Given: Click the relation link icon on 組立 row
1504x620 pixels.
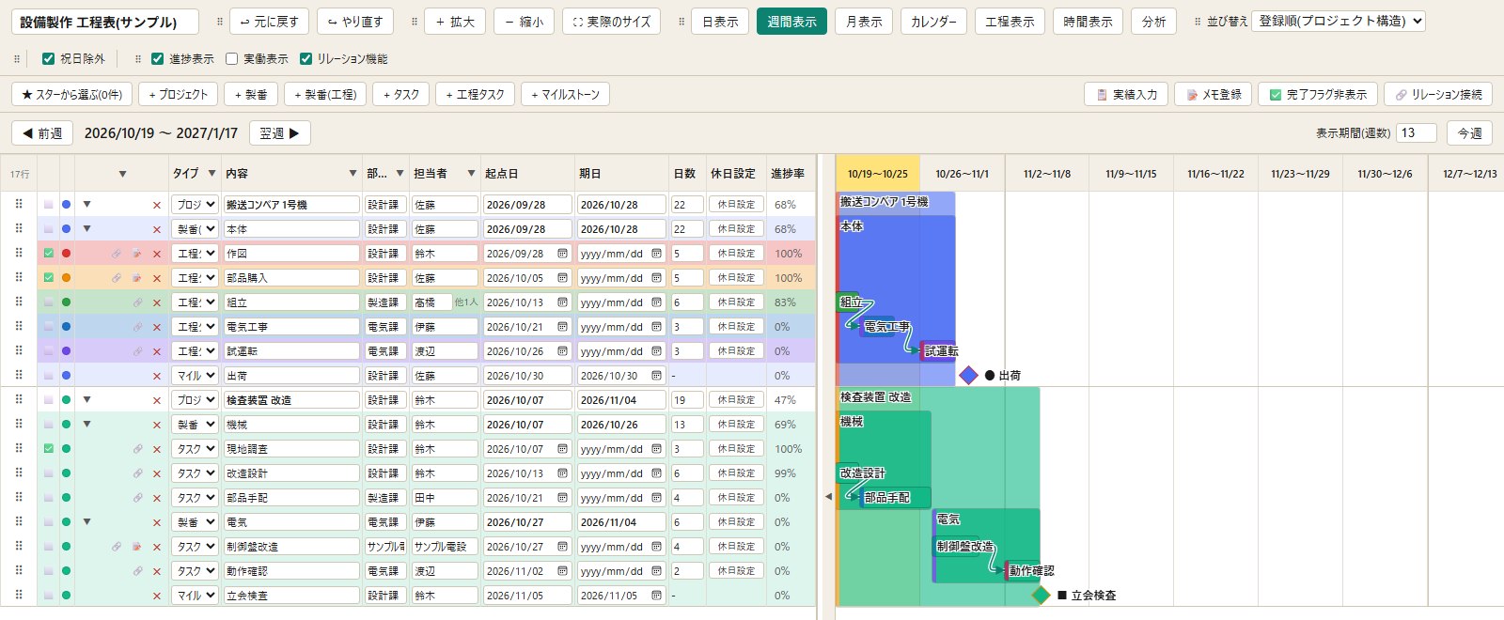Looking at the screenshot, I should 137,302.
